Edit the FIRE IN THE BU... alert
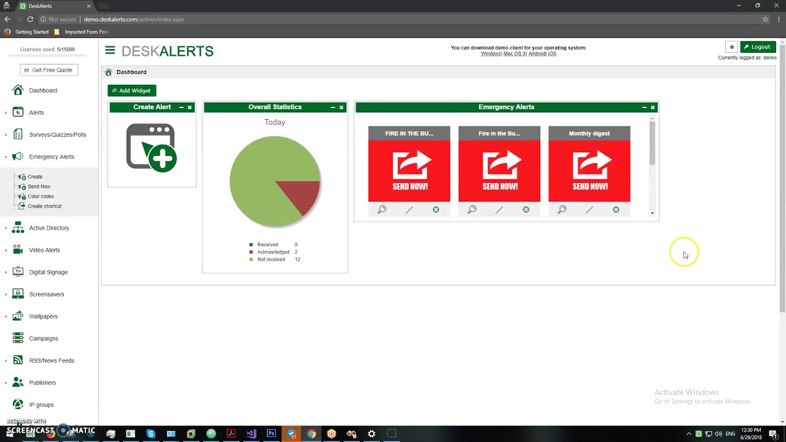786x442 pixels. coord(409,209)
